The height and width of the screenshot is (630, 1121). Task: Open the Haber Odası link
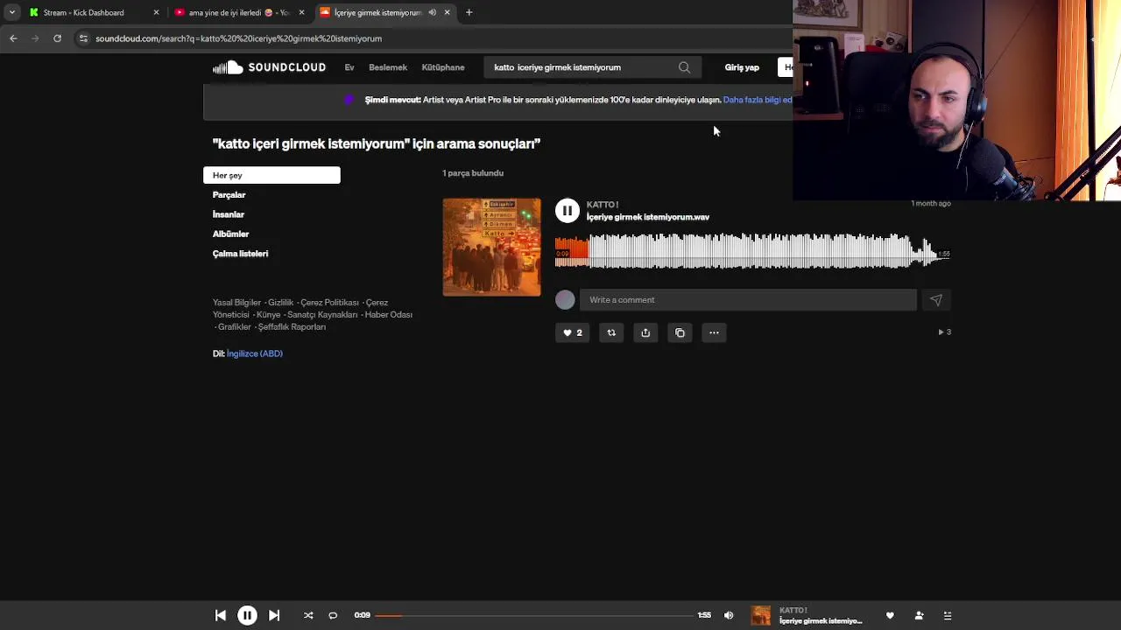pos(389,315)
